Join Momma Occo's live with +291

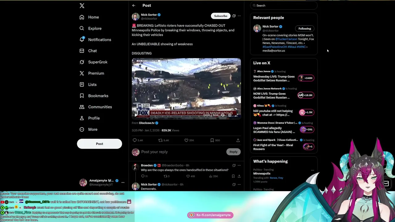(x=307, y=129)
